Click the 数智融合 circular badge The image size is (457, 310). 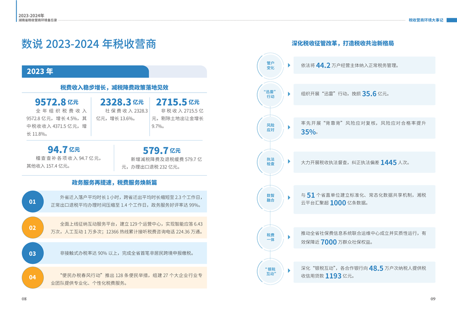[x=270, y=198]
